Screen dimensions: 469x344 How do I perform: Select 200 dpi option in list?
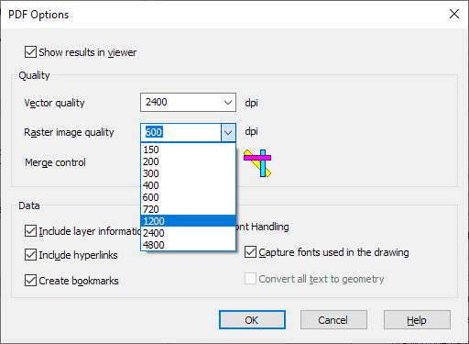[188, 161]
